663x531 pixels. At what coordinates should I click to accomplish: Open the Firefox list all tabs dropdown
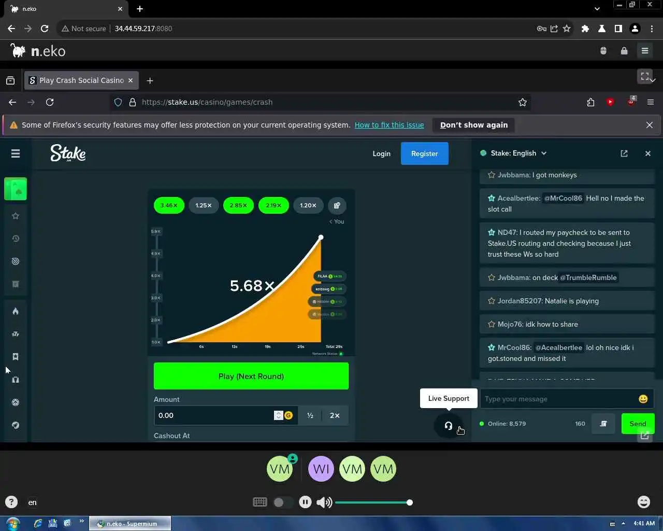[653, 80]
